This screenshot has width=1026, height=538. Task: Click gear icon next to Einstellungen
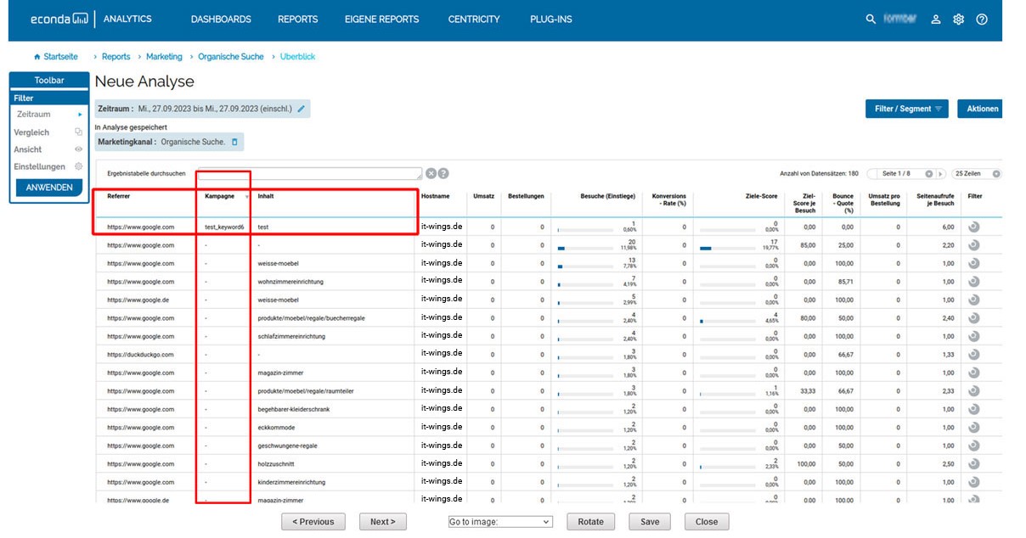coord(78,167)
